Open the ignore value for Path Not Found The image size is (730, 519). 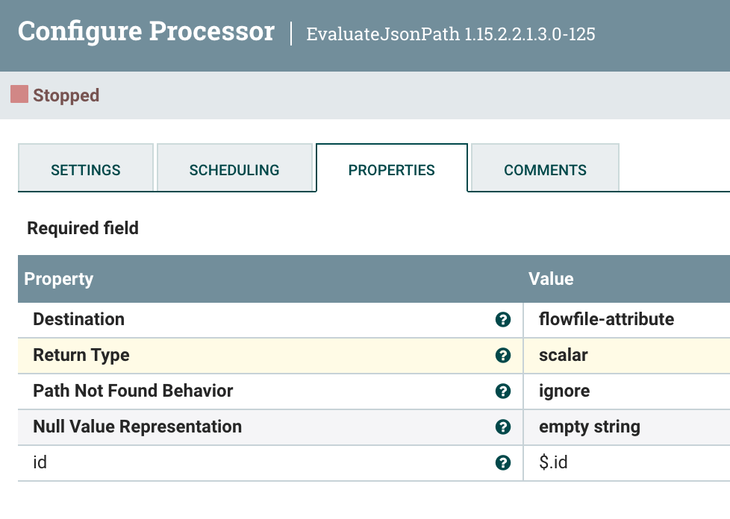[627, 391]
